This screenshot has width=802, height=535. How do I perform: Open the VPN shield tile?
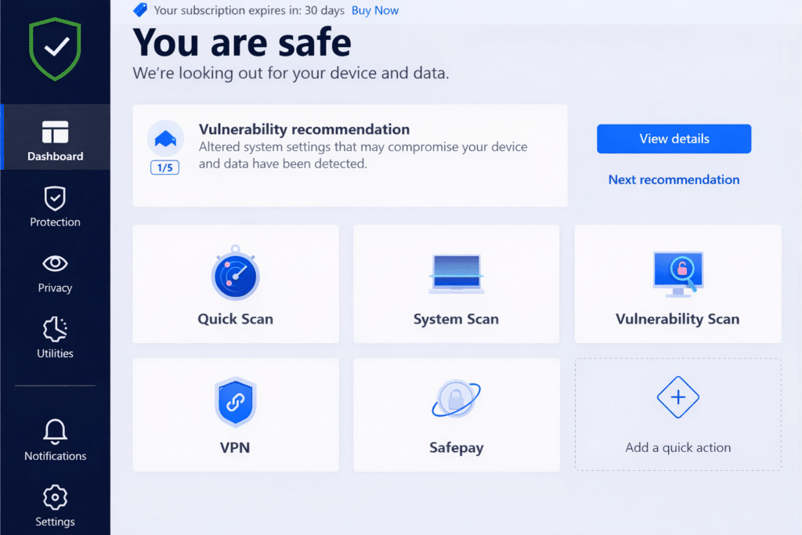235,414
